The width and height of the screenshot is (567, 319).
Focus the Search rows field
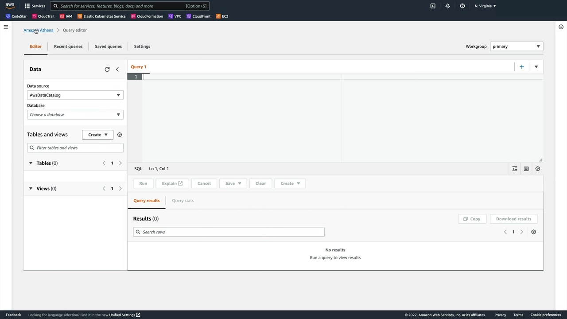click(x=229, y=232)
